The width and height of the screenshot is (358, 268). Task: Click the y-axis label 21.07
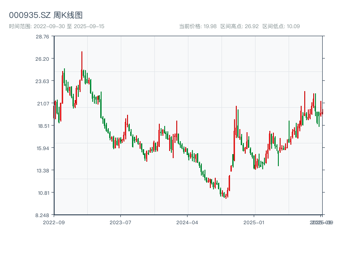[x=43, y=104]
